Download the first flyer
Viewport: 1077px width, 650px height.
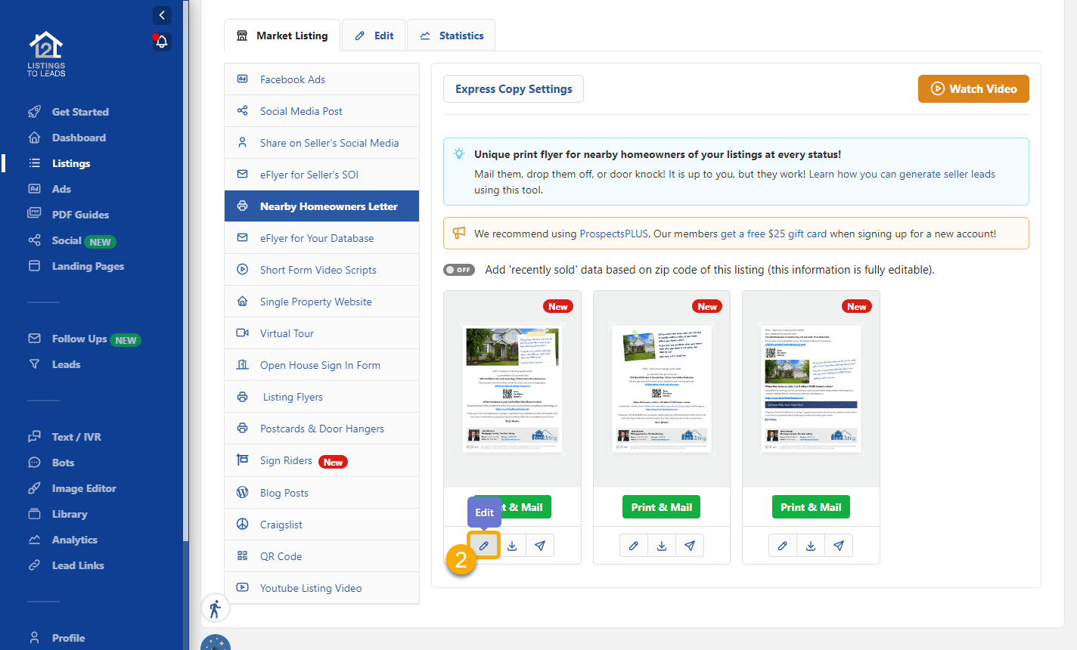click(x=512, y=546)
